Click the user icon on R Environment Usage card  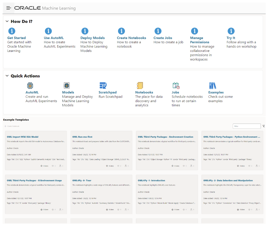(x=60, y=210)
